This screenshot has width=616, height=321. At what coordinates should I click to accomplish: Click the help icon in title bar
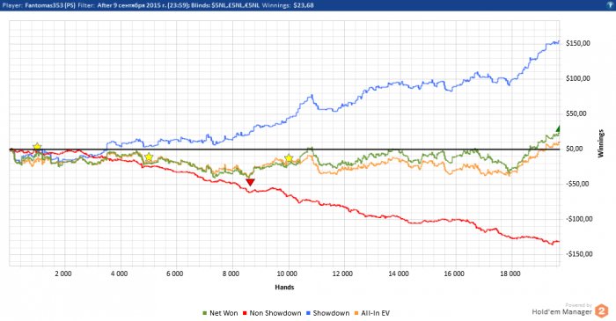coord(610,5)
